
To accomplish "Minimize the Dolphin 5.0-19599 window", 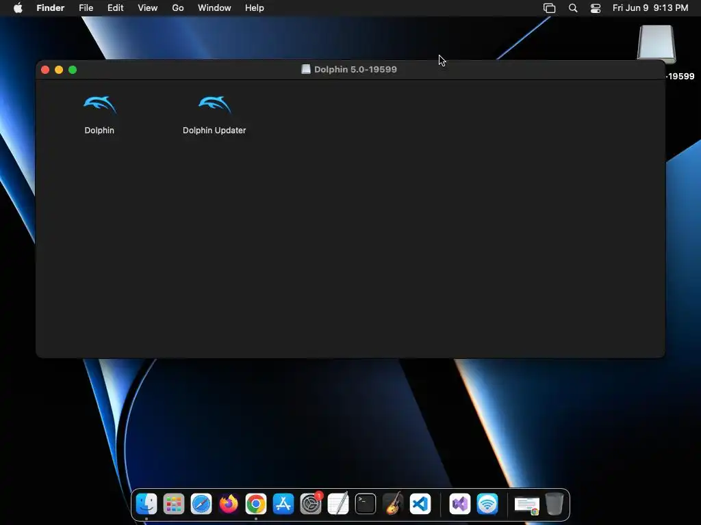I will tap(59, 70).
